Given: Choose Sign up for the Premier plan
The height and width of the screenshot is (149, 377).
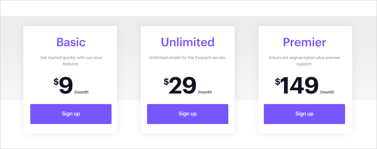Looking at the screenshot, I should coord(304,114).
